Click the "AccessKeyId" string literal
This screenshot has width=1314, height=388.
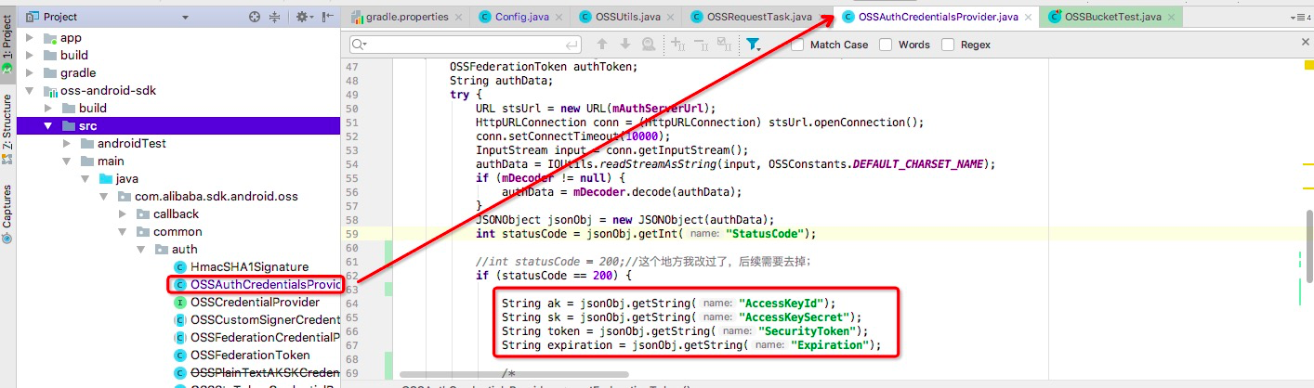click(x=781, y=304)
